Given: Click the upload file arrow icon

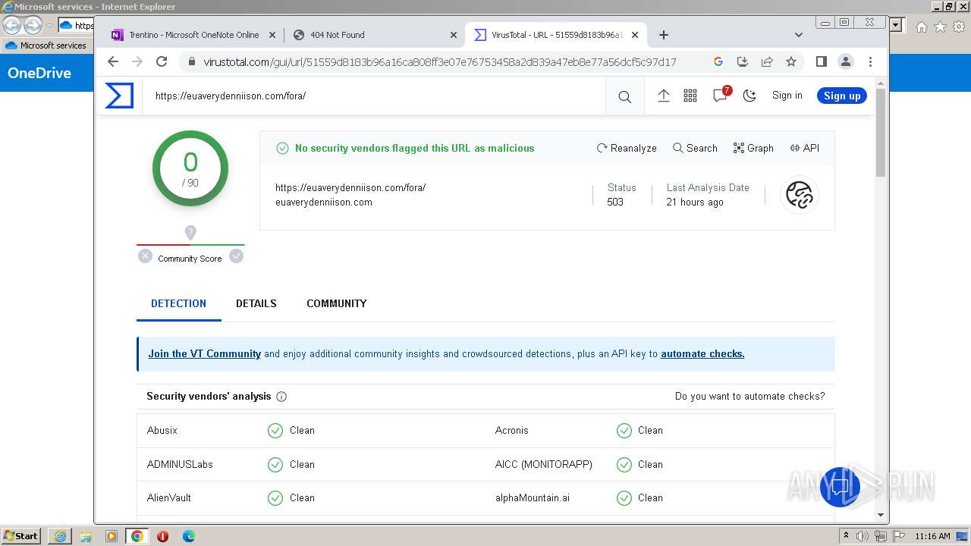Looking at the screenshot, I should tap(663, 96).
